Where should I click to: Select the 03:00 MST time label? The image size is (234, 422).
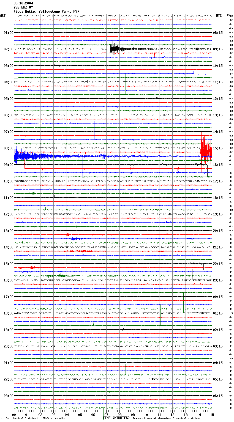(x=9, y=66)
